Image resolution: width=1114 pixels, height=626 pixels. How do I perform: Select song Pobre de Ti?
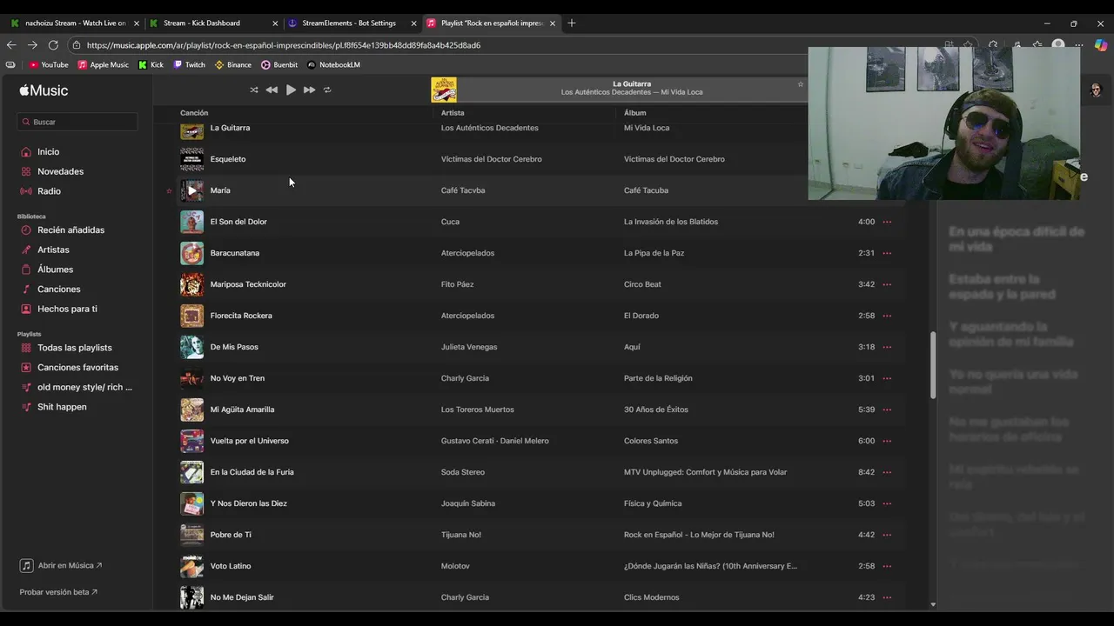231,535
